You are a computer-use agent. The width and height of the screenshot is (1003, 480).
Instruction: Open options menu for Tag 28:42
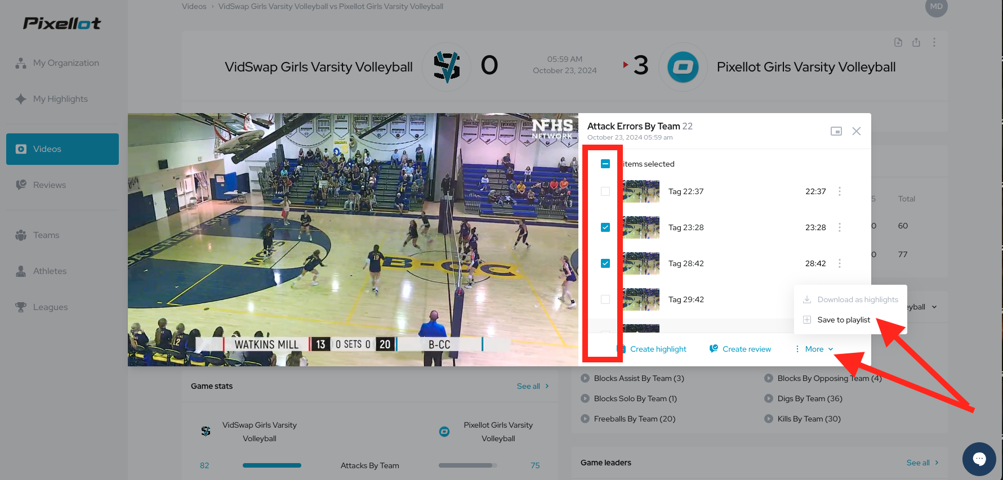click(x=840, y=263)
